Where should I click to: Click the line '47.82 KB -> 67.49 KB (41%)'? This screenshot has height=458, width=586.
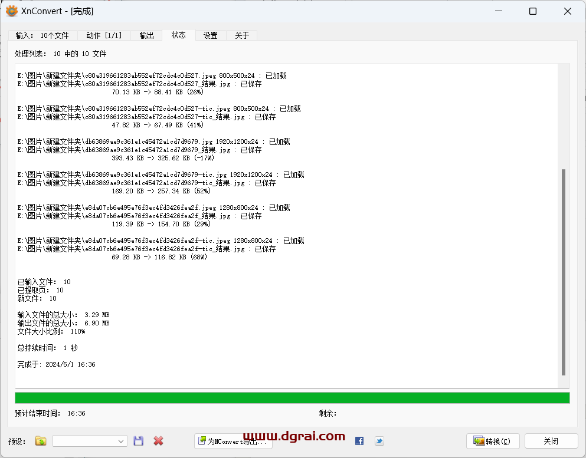pyautogui.click(x=158, y=125)
